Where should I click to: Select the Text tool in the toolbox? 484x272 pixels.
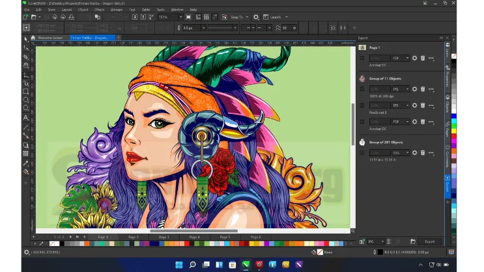point(26,118)
